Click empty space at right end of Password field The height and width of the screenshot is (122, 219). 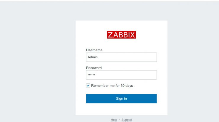click(x=147, y=75)
